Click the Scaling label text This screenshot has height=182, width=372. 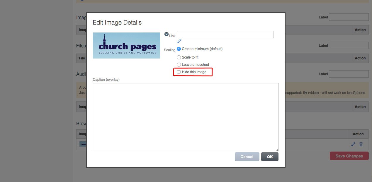pyautogui.click(x=170, y=50)
